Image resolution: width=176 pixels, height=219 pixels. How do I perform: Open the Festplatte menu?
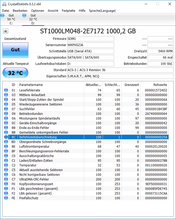point(68,11)
